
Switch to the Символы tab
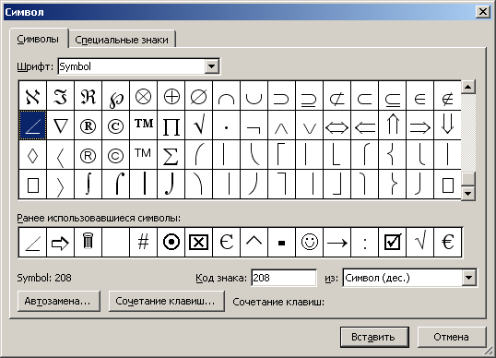[x=39, y=39]
